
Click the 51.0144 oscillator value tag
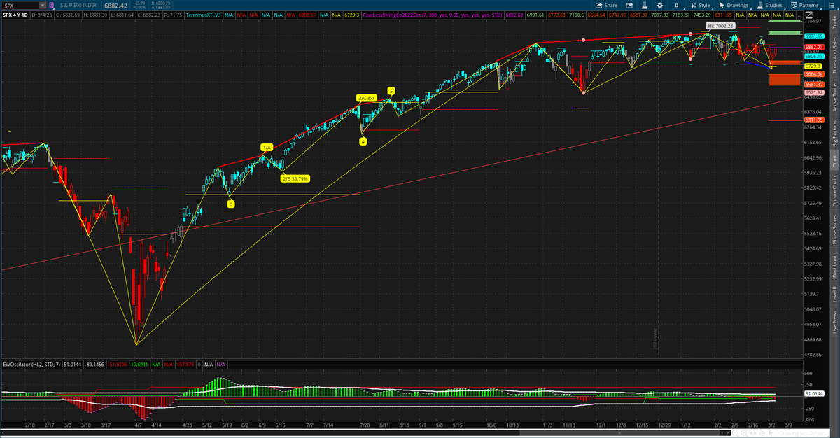813,394
